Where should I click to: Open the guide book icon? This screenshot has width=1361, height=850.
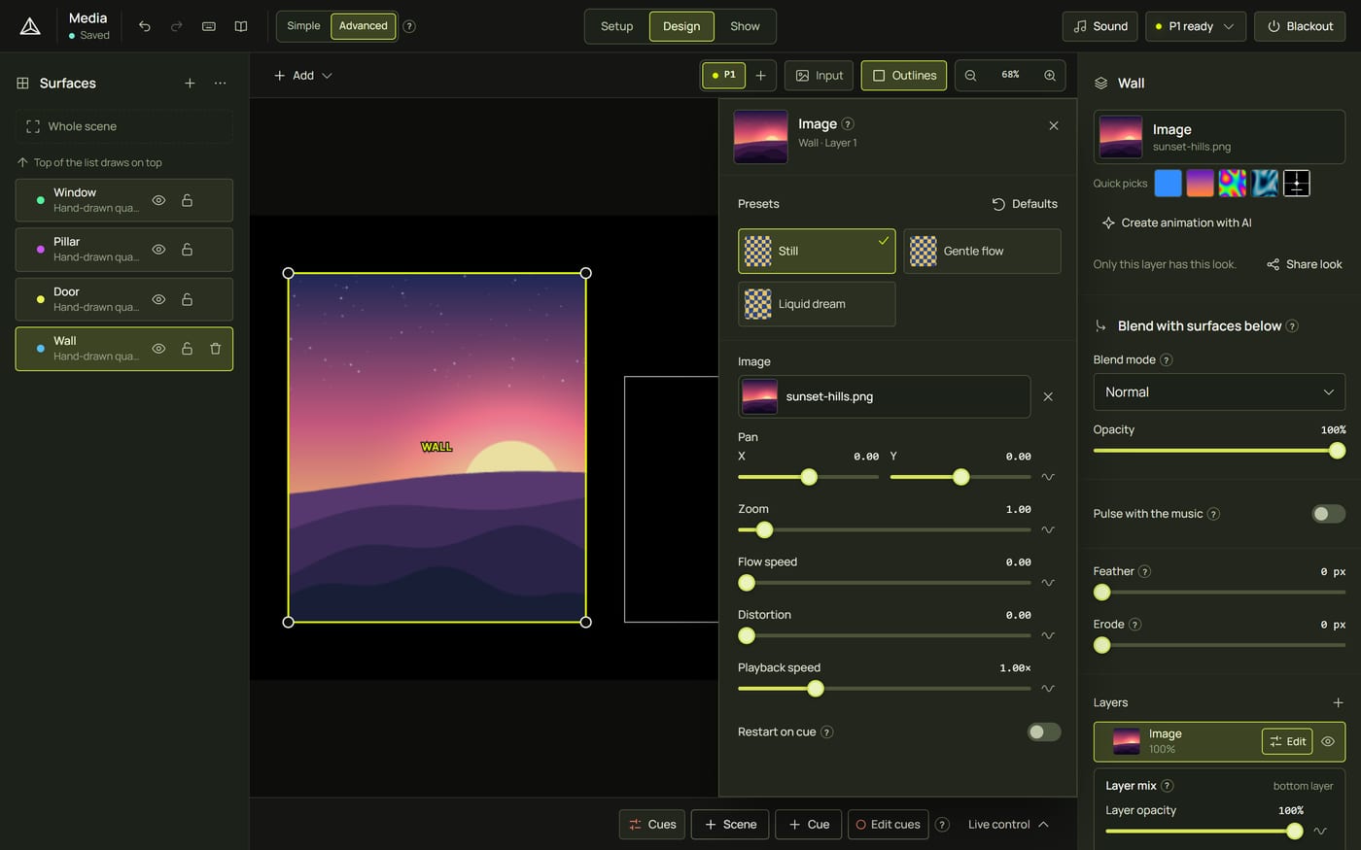[241, 26]
